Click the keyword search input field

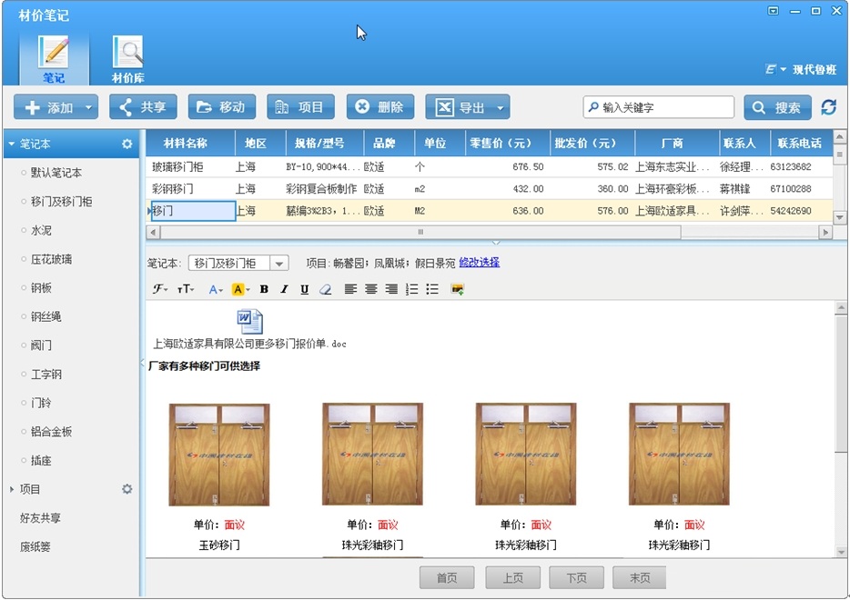coord(664,107)
